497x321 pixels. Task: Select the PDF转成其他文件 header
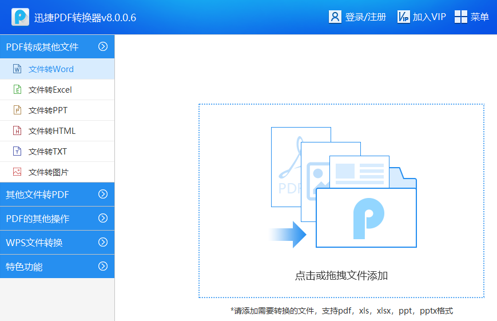(x=57, y=46)
